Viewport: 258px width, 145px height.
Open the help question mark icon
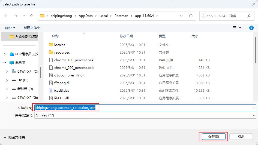coord(251,28)
